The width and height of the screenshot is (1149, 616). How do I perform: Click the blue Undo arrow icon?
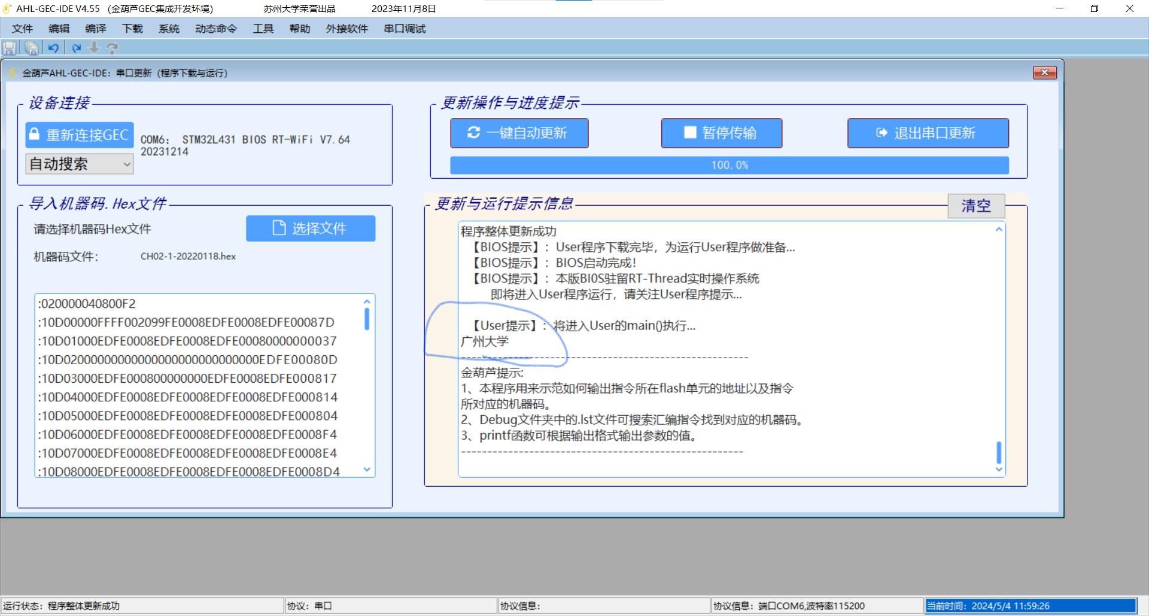tap(53, 48)
